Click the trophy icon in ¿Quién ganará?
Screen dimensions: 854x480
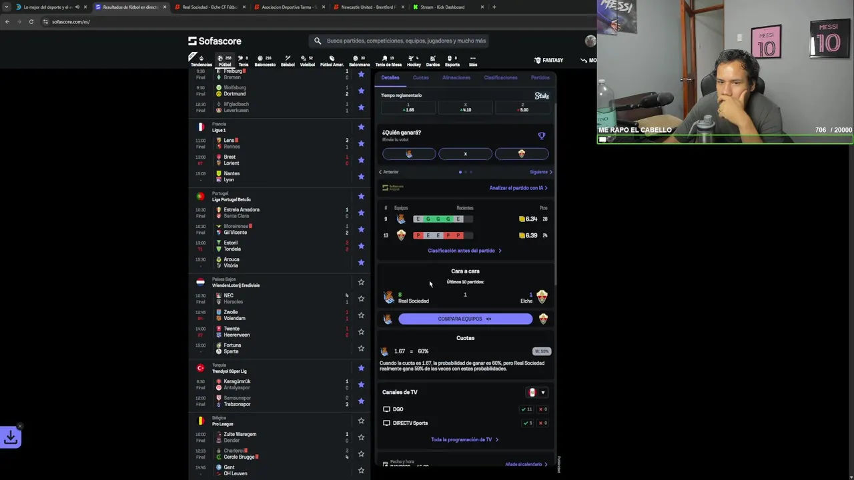click(x=542, y=135)
